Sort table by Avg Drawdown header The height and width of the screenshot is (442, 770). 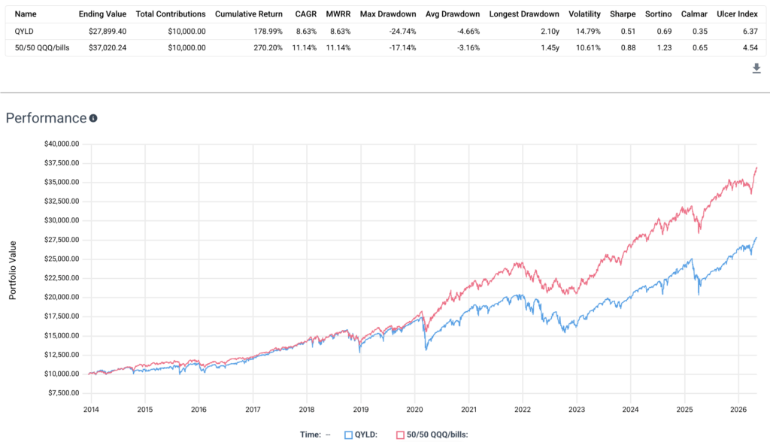point(452,14)
